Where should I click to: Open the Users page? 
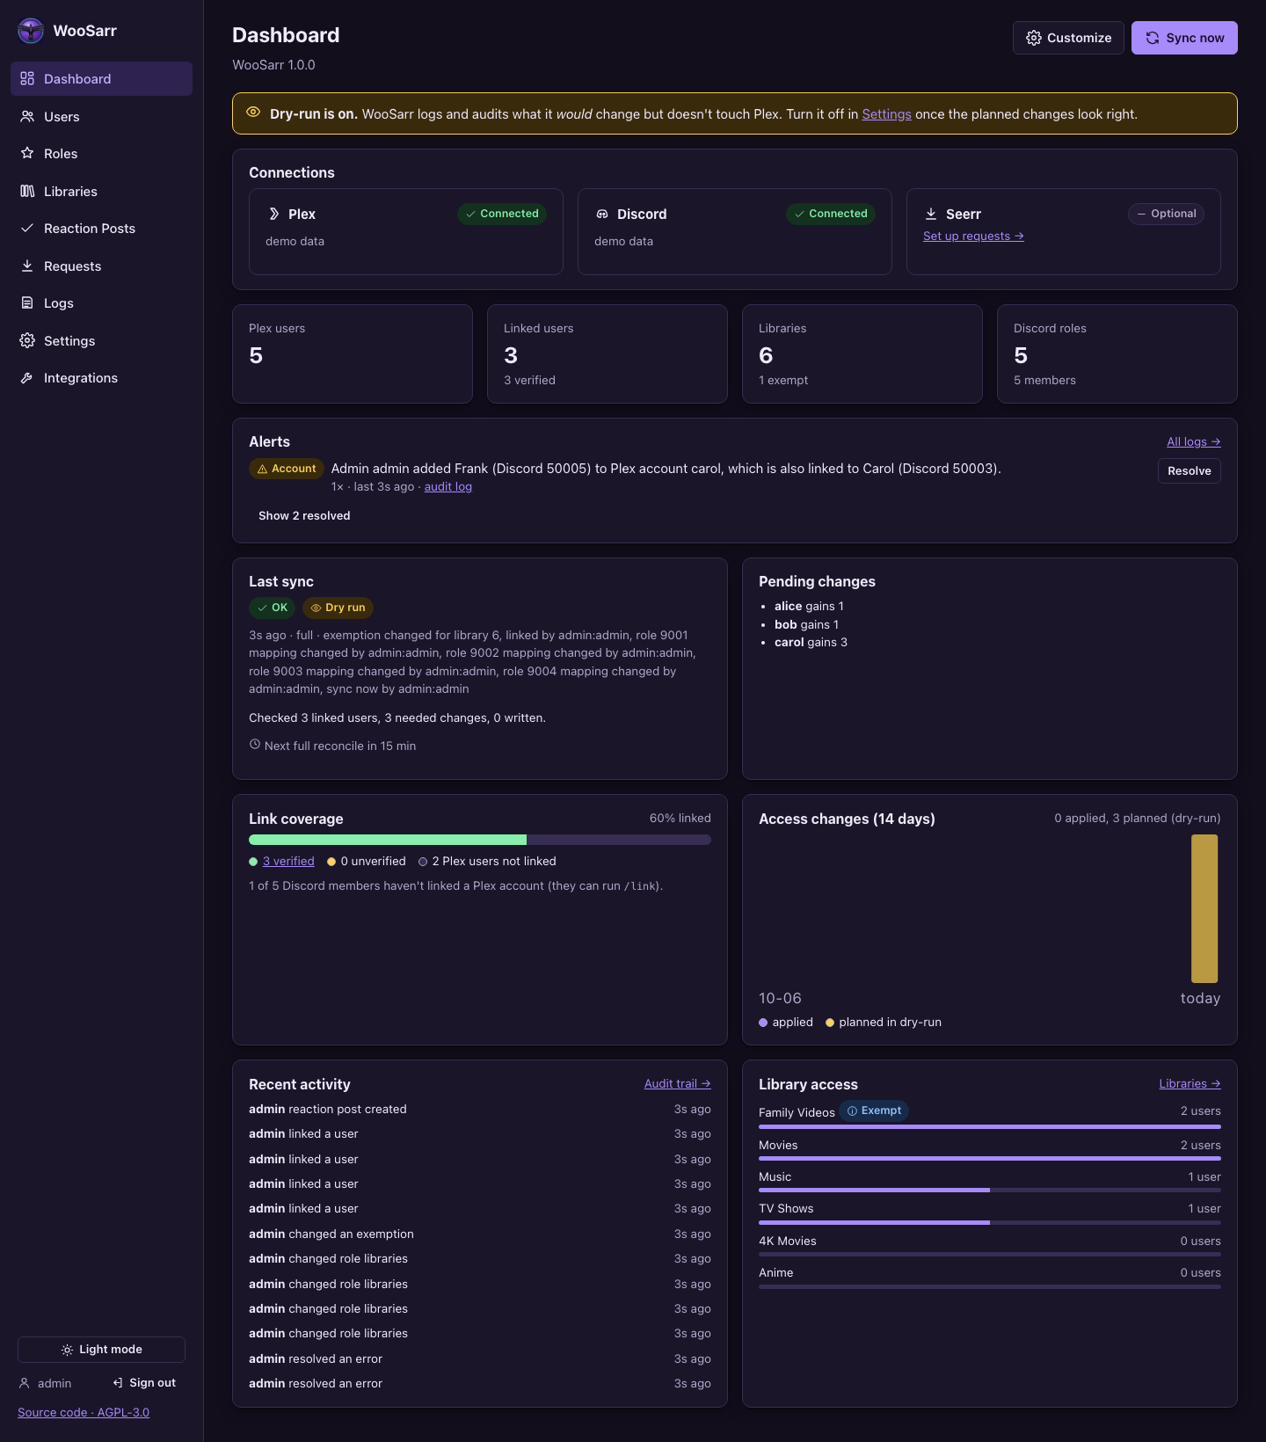pyautogui.click(x=101, y=116)
